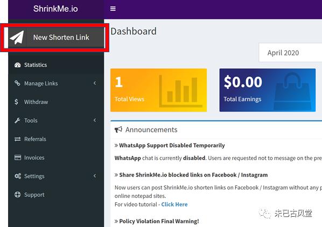
Task: Click the Support lifebuoy icon
Action: coord(17,195)
